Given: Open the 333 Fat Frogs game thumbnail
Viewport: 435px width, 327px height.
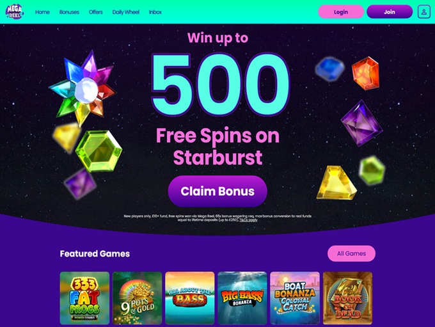Looking at the screenshot, I should tap(84, 298).
